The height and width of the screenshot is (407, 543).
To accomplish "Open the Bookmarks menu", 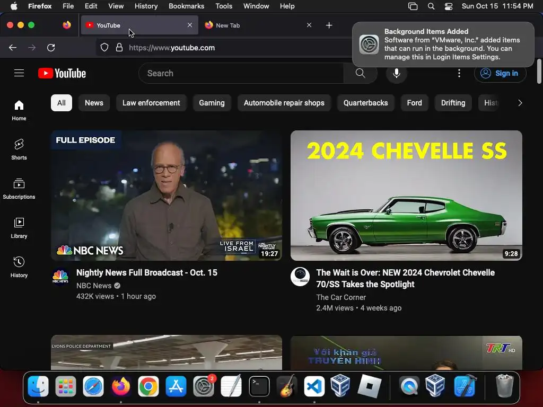I will pos(186,6).
